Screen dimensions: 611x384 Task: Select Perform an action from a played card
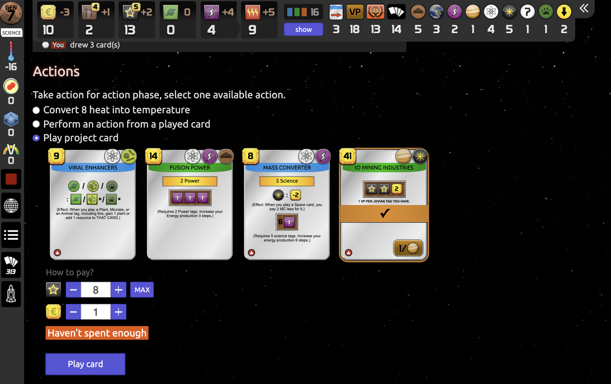pyautogui.click(x=36, y=124)
